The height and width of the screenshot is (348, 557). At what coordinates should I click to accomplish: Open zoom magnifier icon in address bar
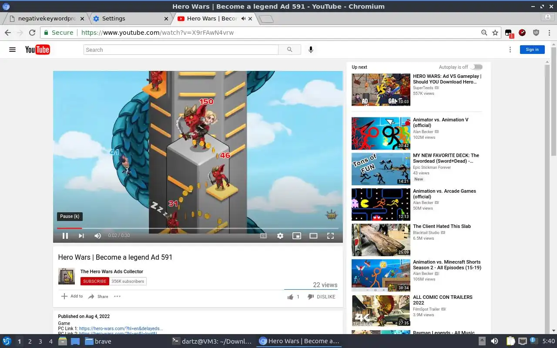point(484,33)
